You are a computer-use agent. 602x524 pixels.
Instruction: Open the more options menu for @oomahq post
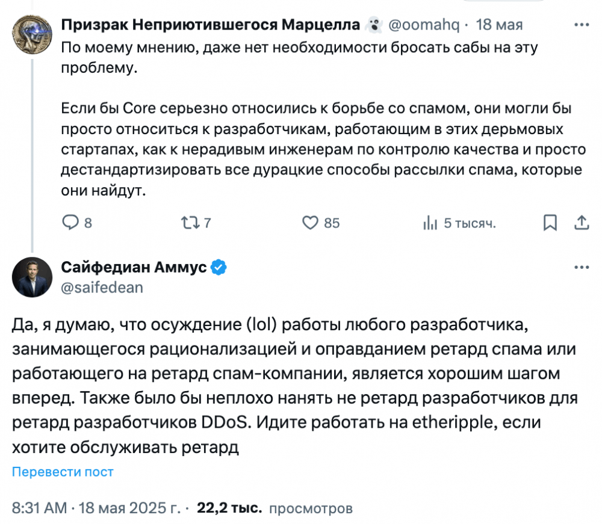coord(582,25)
